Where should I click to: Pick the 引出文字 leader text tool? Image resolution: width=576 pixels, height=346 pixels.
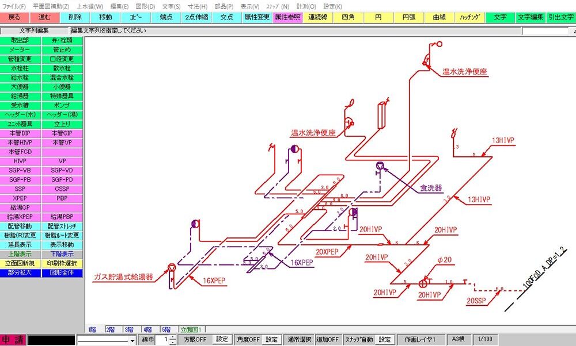[560, 17]
